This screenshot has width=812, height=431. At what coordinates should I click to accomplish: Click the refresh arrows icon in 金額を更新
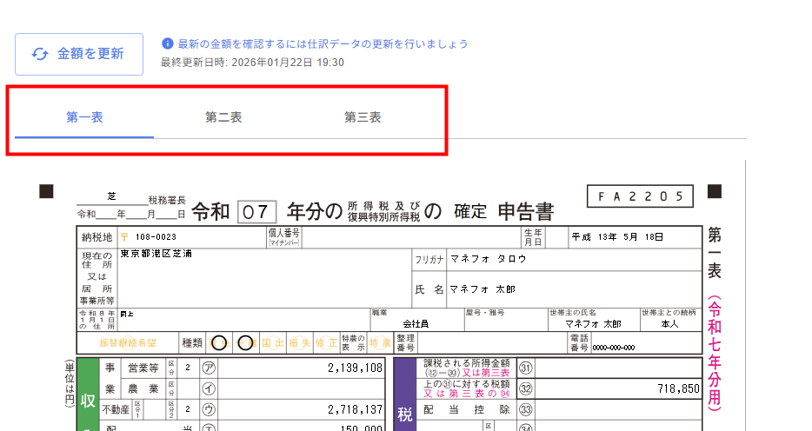tap(40, 54)
